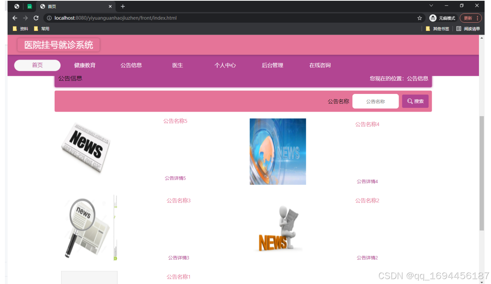
Task: Focus the 公告名称 search input field
Action: tap(375, 101)
